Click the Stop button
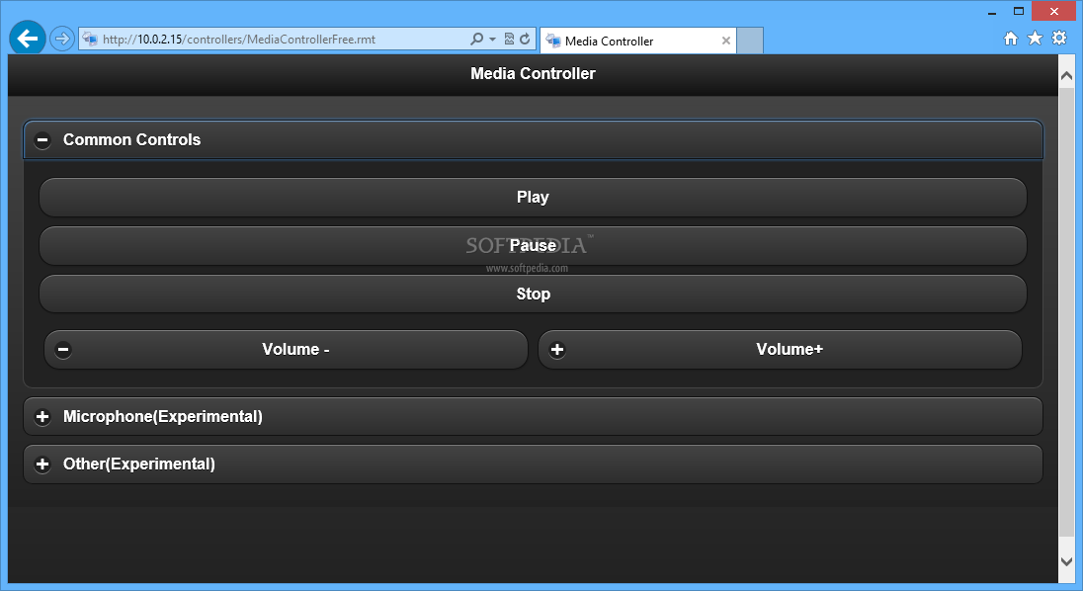 [x=533, y=295]
